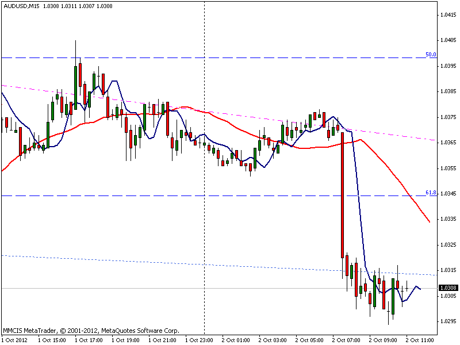
Task: Click the 1.0325 price axis label
Action: click(x=448, y=245)
